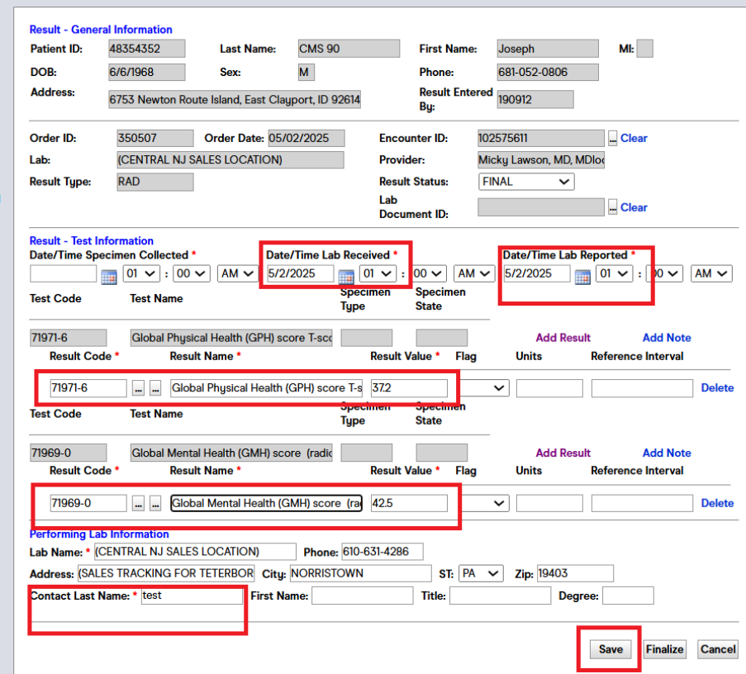Click Add Note for Global Physical Health test
The image size is (746, 674).
pos(667,338)
